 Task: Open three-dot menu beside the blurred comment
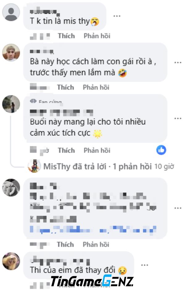178,208
